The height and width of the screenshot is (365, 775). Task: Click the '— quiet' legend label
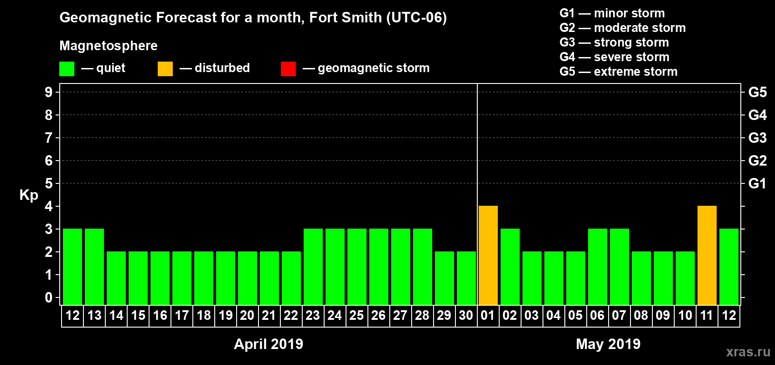[x=103, y=68]
